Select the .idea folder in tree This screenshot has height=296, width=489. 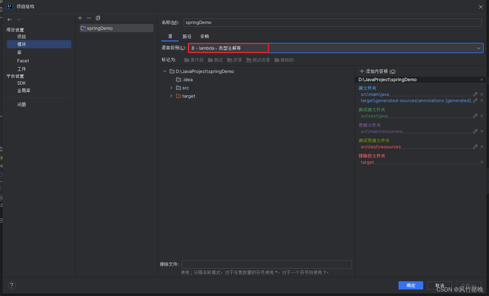(x=184, y=79)
